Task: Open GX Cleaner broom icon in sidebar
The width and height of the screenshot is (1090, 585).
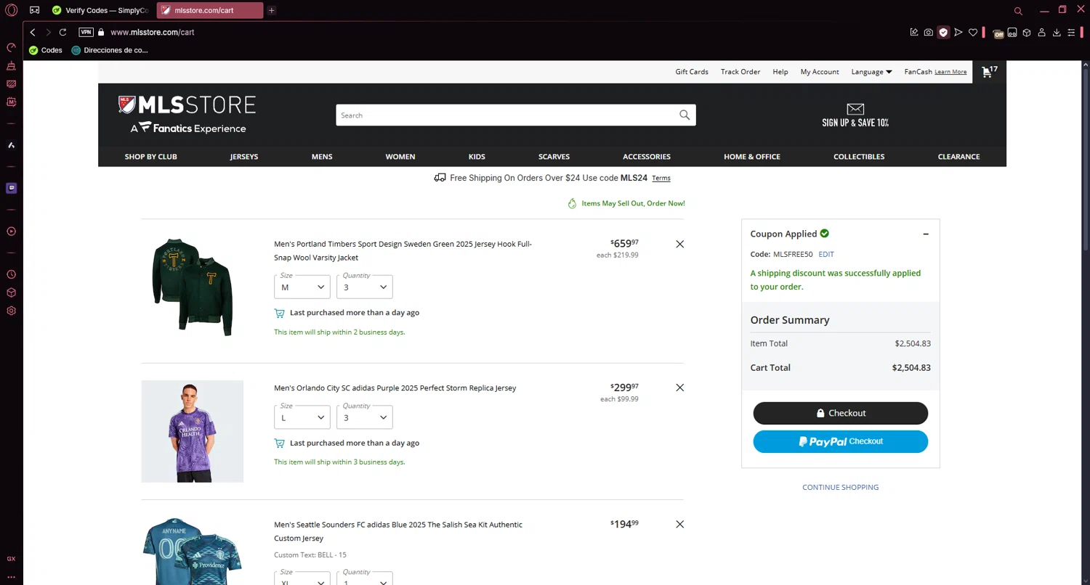Action: 11,66
